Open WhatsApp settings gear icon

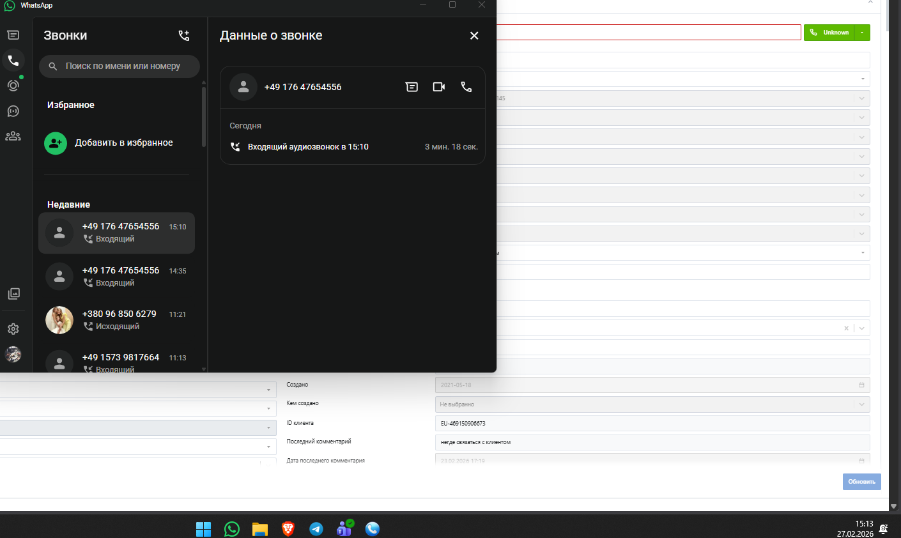tap(13, 329)
